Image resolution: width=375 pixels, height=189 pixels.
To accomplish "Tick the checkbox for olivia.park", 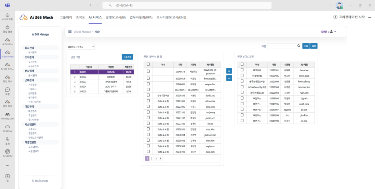I will tap(242, 76).
